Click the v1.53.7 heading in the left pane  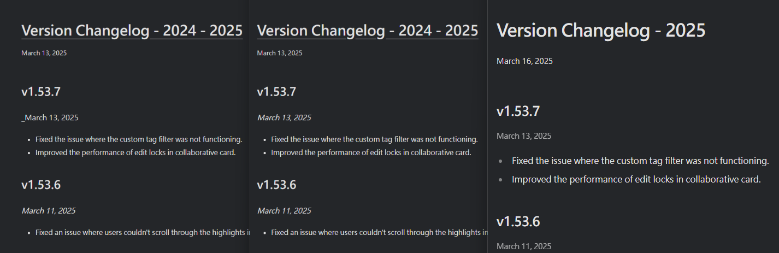(41, 92)
